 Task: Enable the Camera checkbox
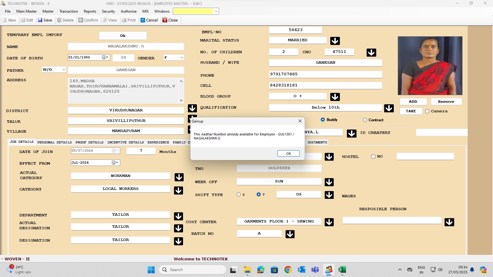pos(427,111)
